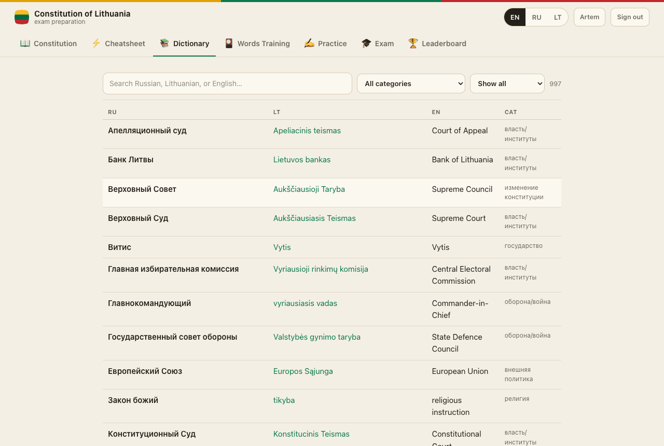Click Russian term Верховный Совет
This screenshot has width=664, height=446.
(x=142, y=189)
